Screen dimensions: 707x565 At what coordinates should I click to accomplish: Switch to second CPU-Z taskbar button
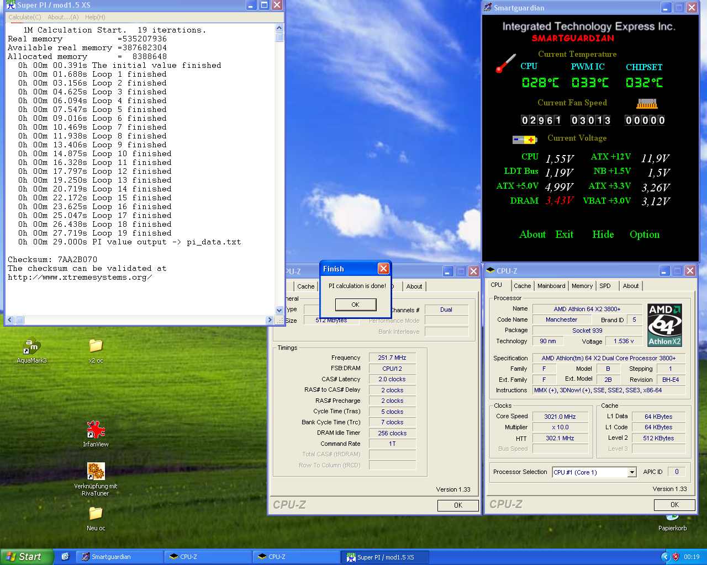296,557
